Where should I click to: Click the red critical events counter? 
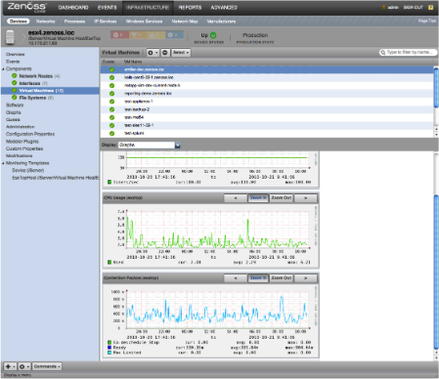pos(119,35)
